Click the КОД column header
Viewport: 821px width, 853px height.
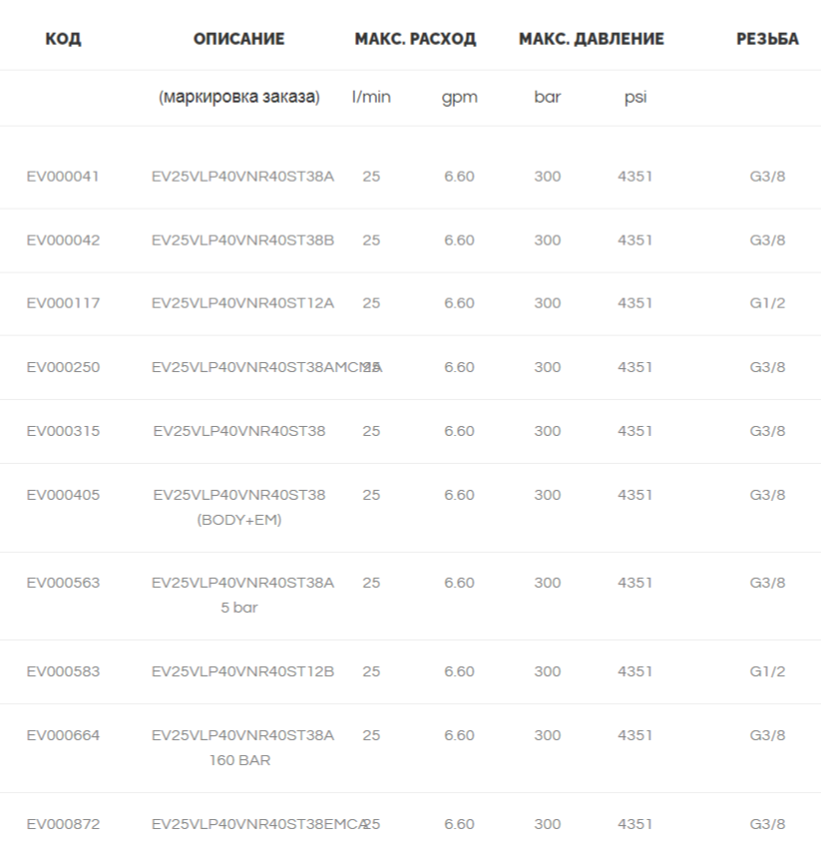[63, 39]
